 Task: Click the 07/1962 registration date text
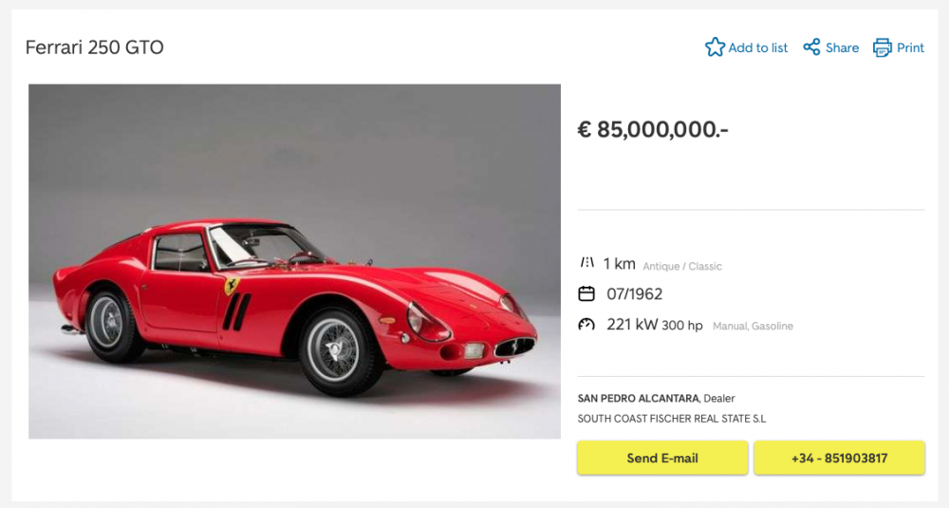635,294
